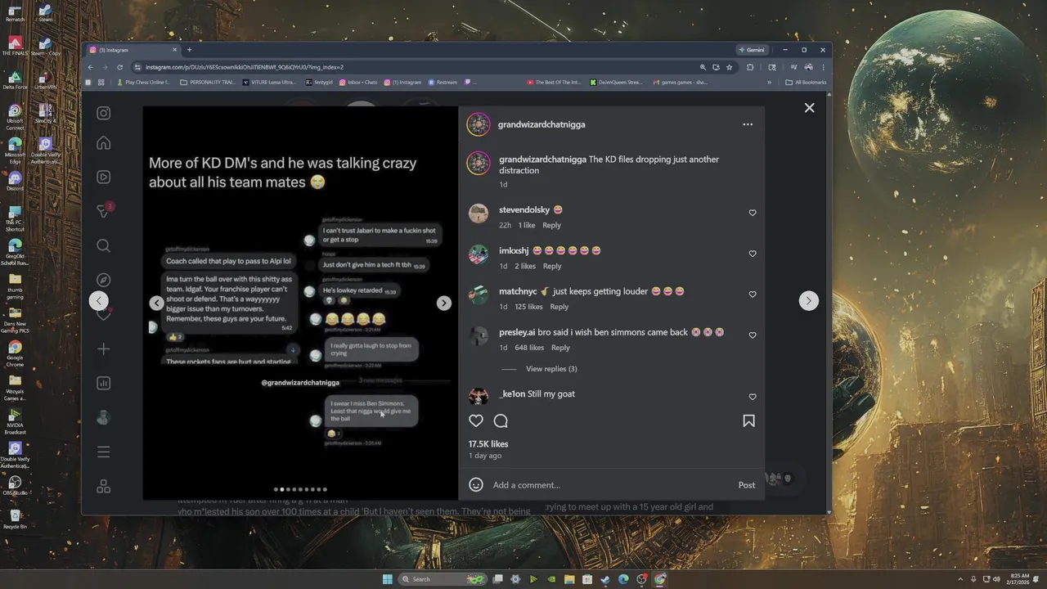Screen dimensions: 1047x589
Task: Open Meta apps grid icon in sidebar
Action: (104, 486)
